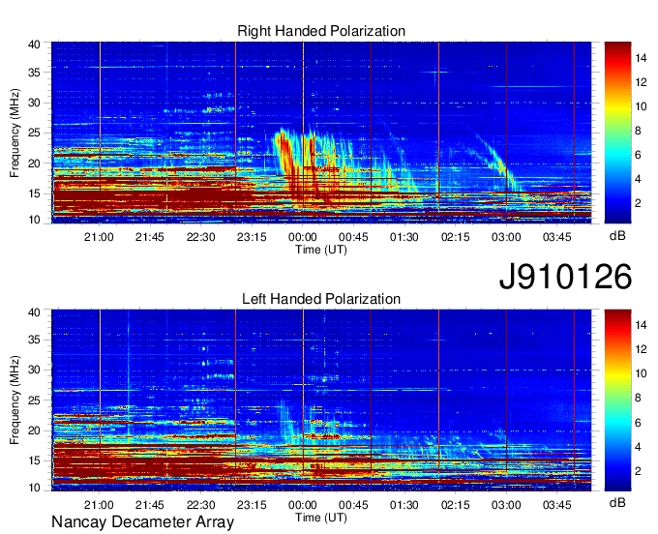Screen dimensions: 658x534
Task: Click the "dB" label under the Right Handed color bar
Action: pyautogui.click(x=617, y=236)
